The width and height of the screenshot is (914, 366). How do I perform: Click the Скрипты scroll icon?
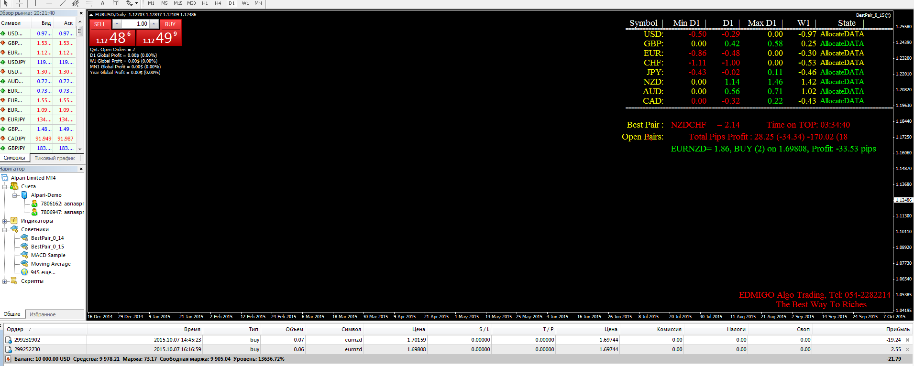tap(14, 281)
